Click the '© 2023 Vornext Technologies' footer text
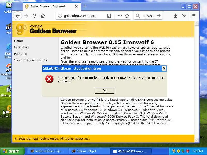 click(x=52, y=139)
